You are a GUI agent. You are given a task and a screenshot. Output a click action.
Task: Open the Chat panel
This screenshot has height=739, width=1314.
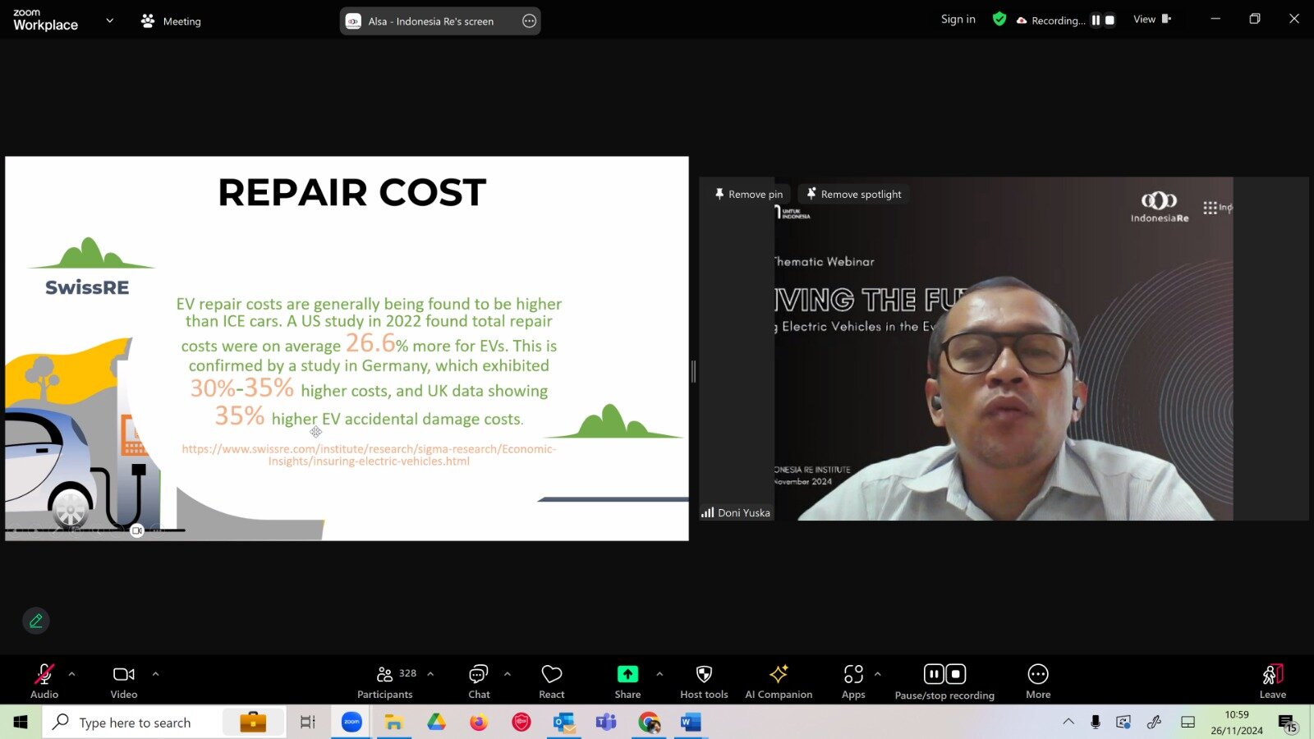479,681
